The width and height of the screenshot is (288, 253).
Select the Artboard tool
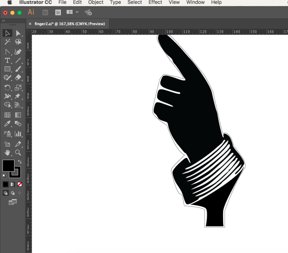click(x=7, y=144)
